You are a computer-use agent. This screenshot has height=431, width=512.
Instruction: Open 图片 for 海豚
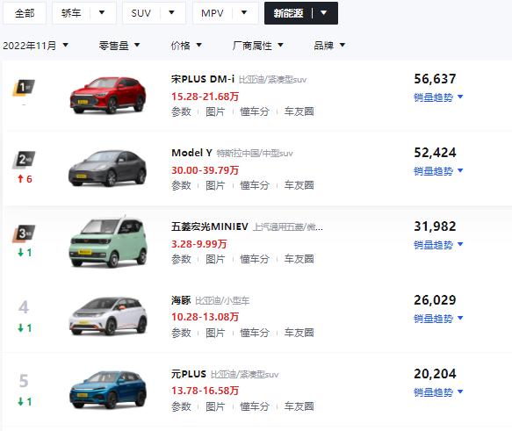215,333
